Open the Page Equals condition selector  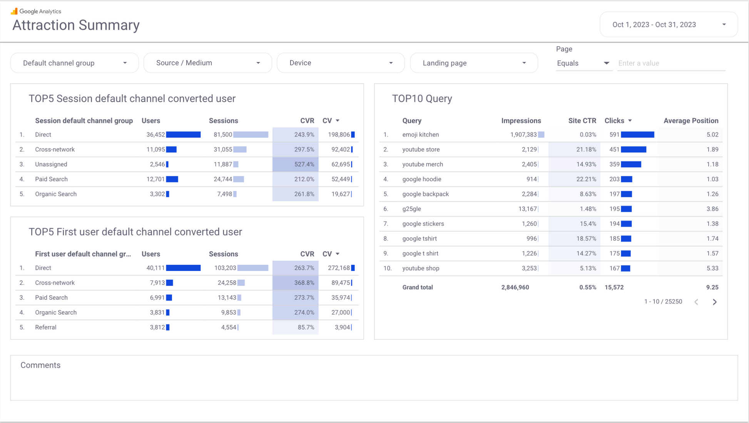coord(583,63)
